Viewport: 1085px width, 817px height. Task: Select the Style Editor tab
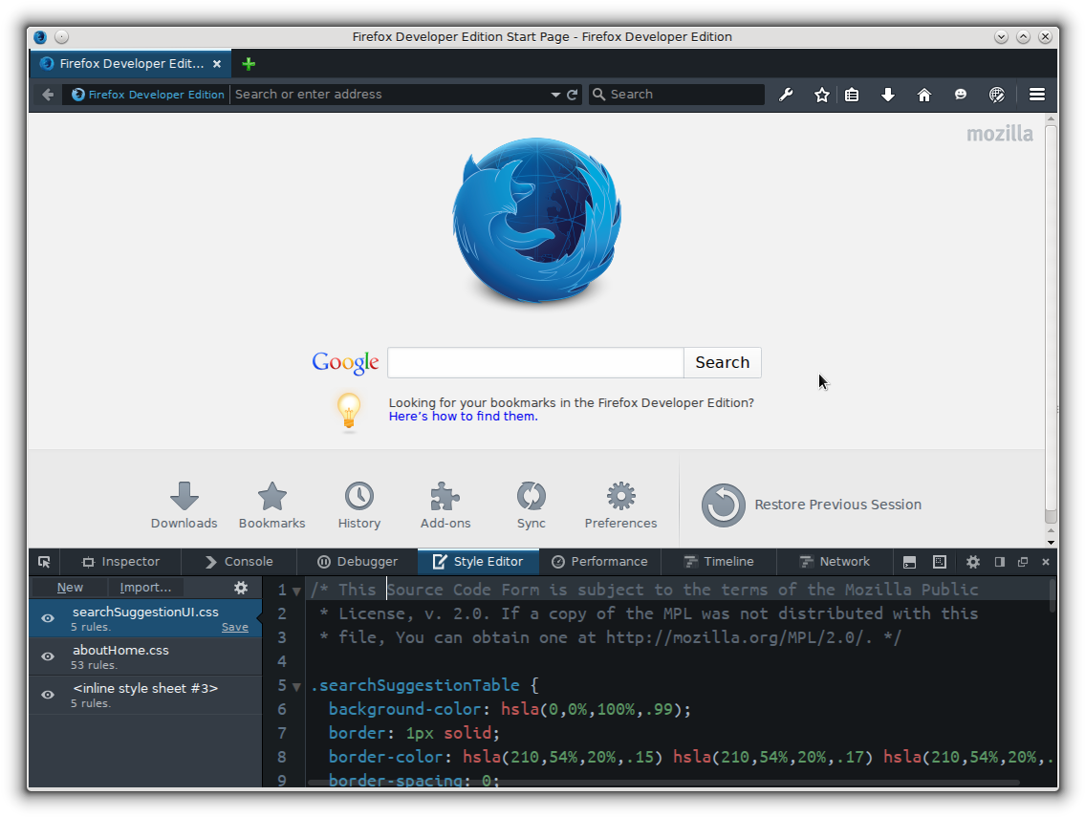tap(478, 562)
